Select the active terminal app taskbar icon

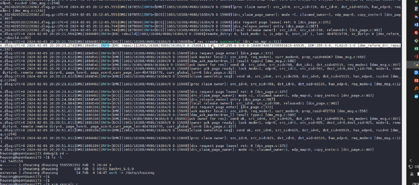click(x=416, y=64)
